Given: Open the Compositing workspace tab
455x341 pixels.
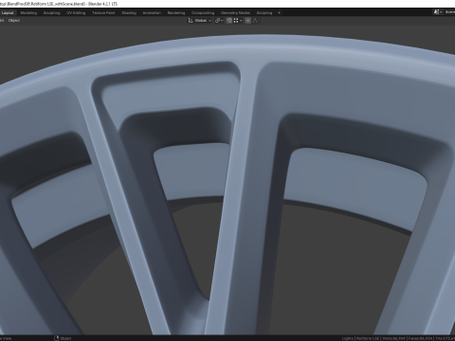Looking at the screenshot, I should coord(203,13).
